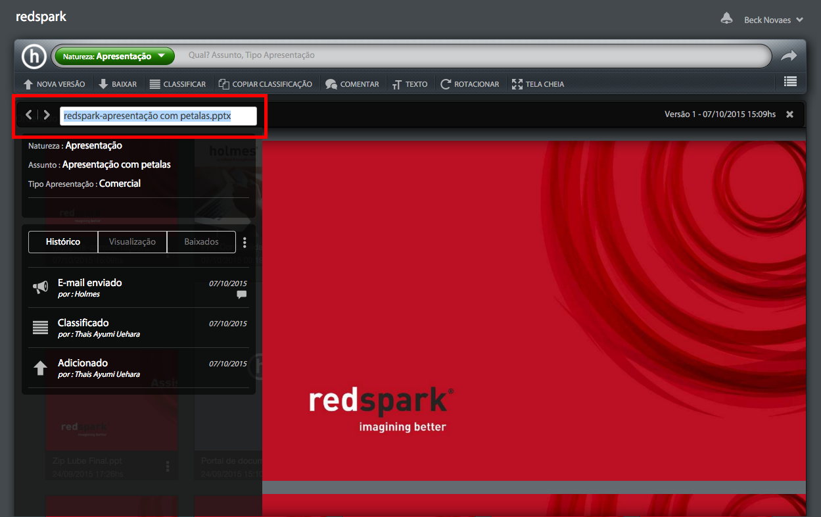Screen dimensions: 821x517
Task: Go to the previous document arrow
Action: (x=29, y=115)
